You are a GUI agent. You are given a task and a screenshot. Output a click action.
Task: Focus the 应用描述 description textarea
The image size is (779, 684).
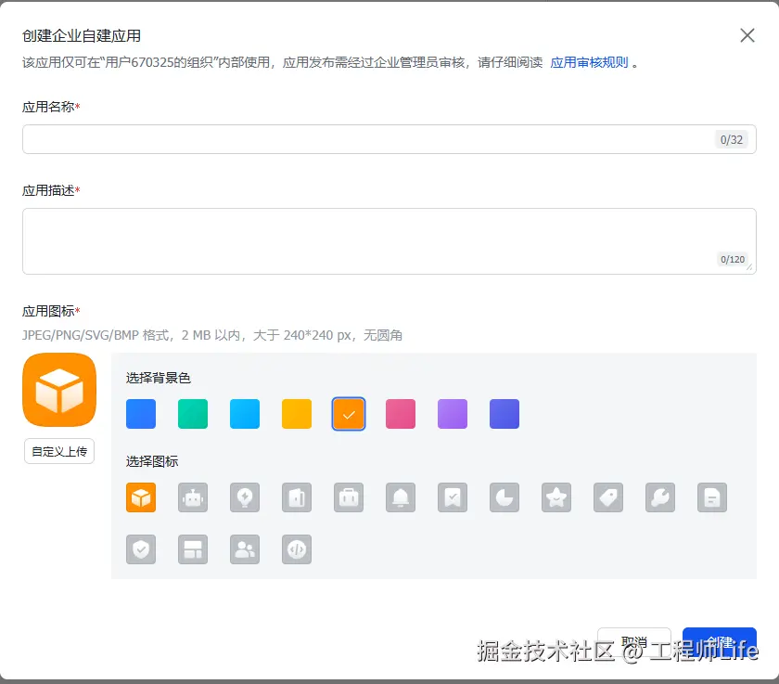[389, 241]
